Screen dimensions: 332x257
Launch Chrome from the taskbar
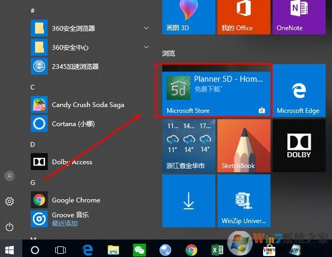pos(191,250)
